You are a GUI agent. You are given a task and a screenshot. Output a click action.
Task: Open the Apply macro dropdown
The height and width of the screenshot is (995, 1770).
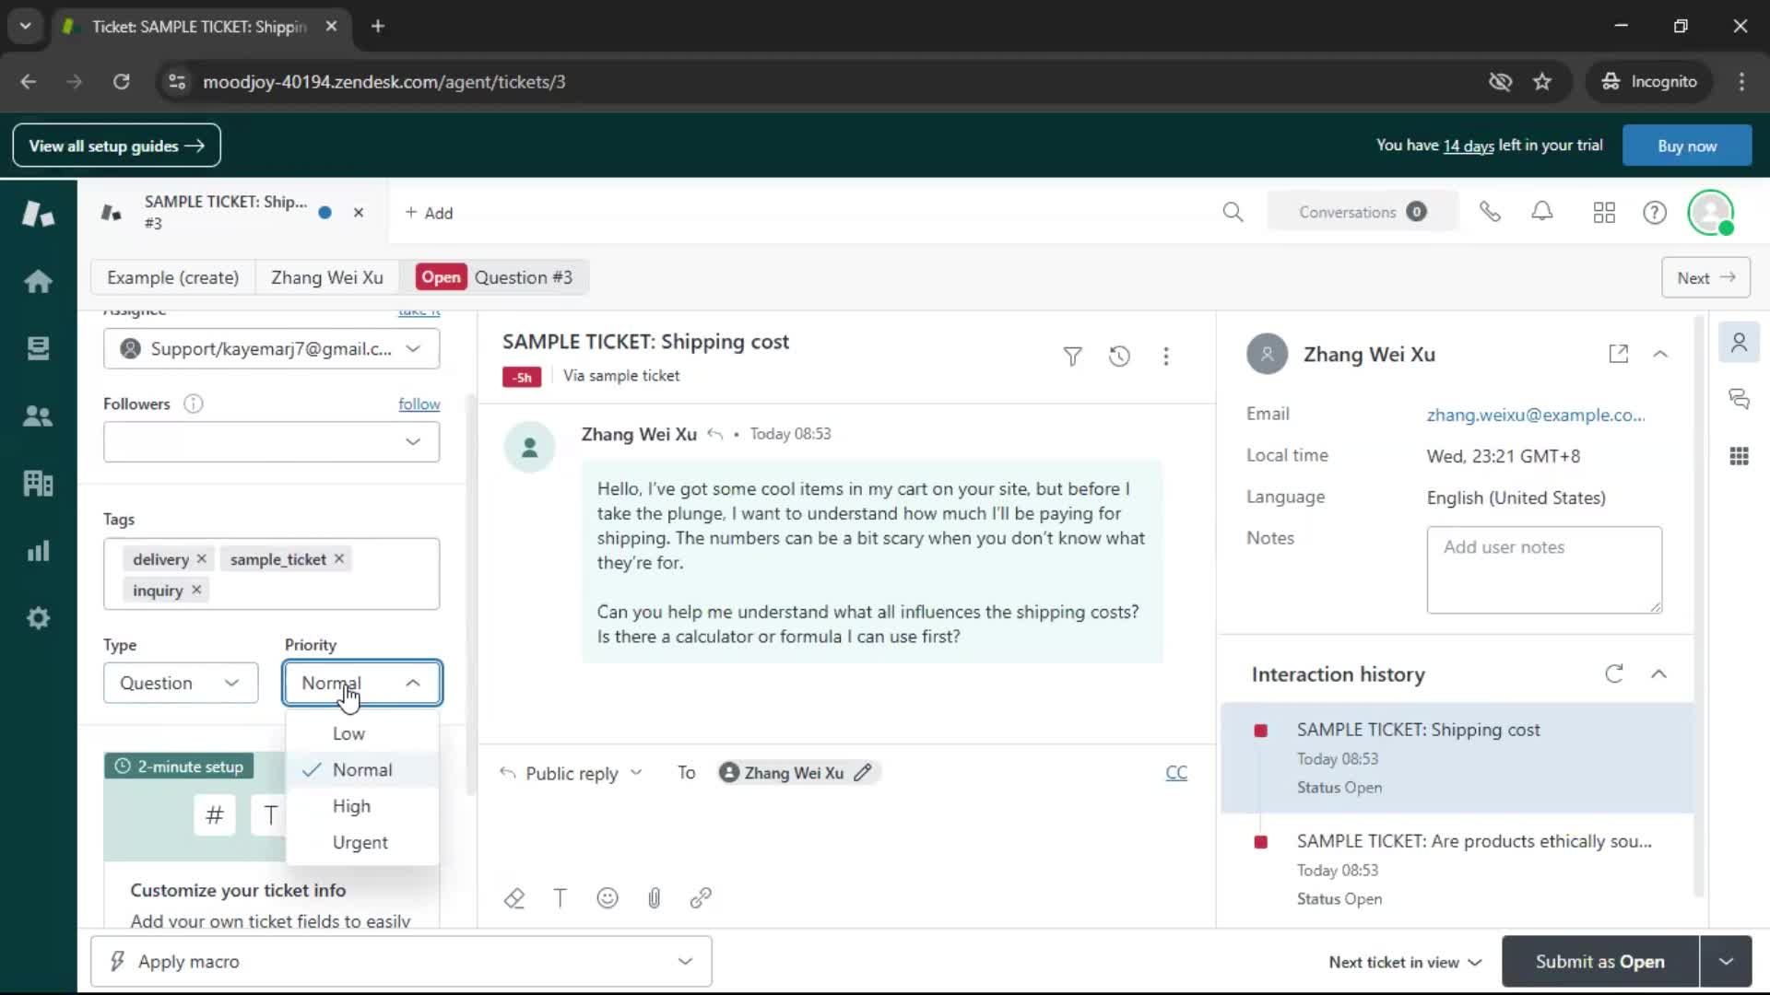click(x=401, y=962)
